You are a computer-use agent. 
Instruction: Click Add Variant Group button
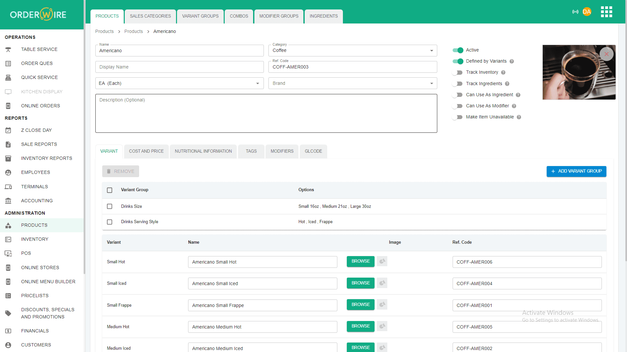coord(576,171)
